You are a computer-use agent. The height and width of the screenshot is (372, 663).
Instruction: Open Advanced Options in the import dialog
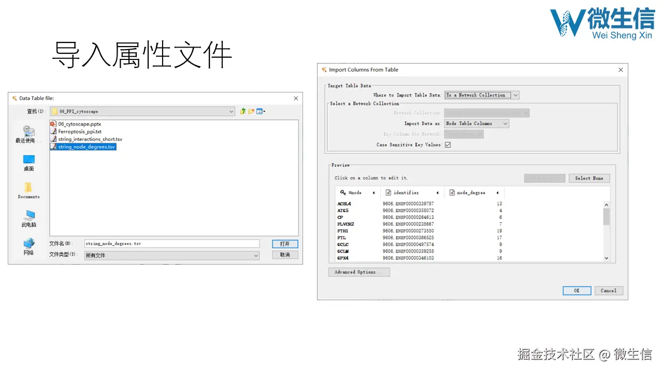coord(359,272)
